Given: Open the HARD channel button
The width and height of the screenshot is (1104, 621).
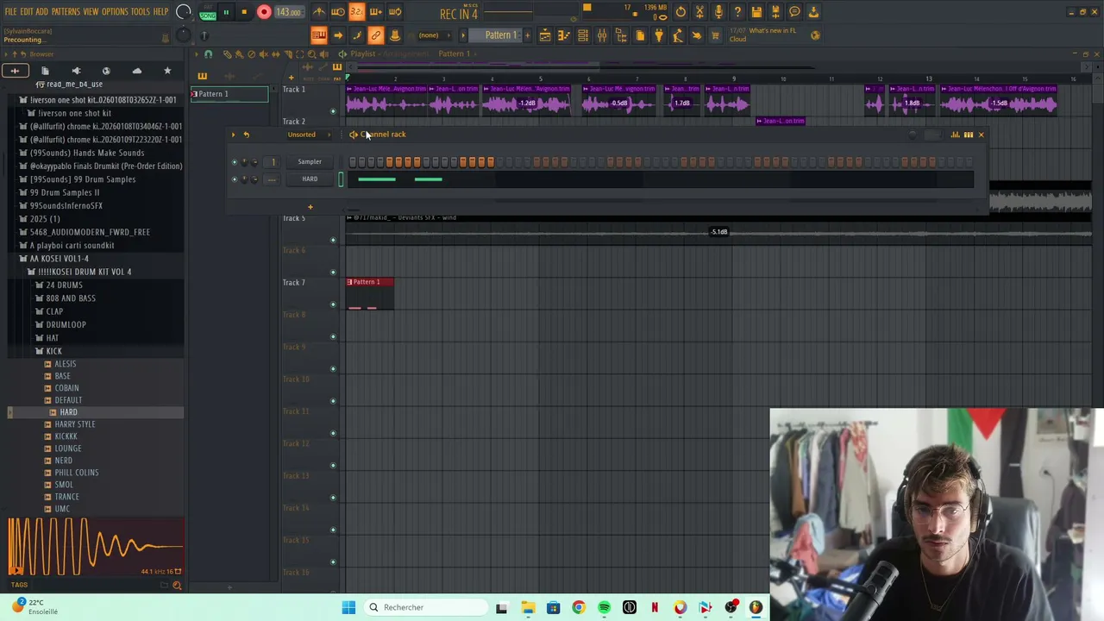Looking at the screenshot, I should tap(310, 179).
